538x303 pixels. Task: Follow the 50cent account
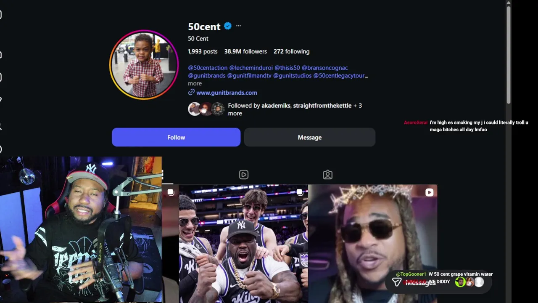point(176,137)
